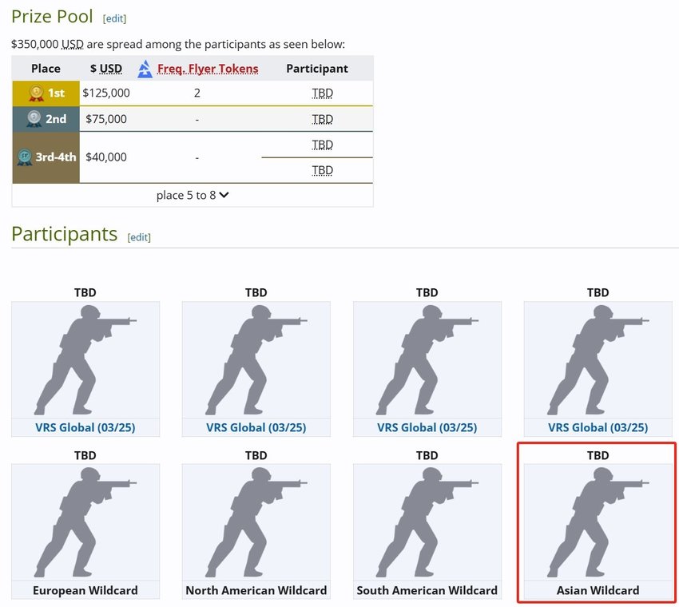Click the TBD participant in the 1st place row
The height and width of the screenshot is (607, 679).
(x=323, y=93)
